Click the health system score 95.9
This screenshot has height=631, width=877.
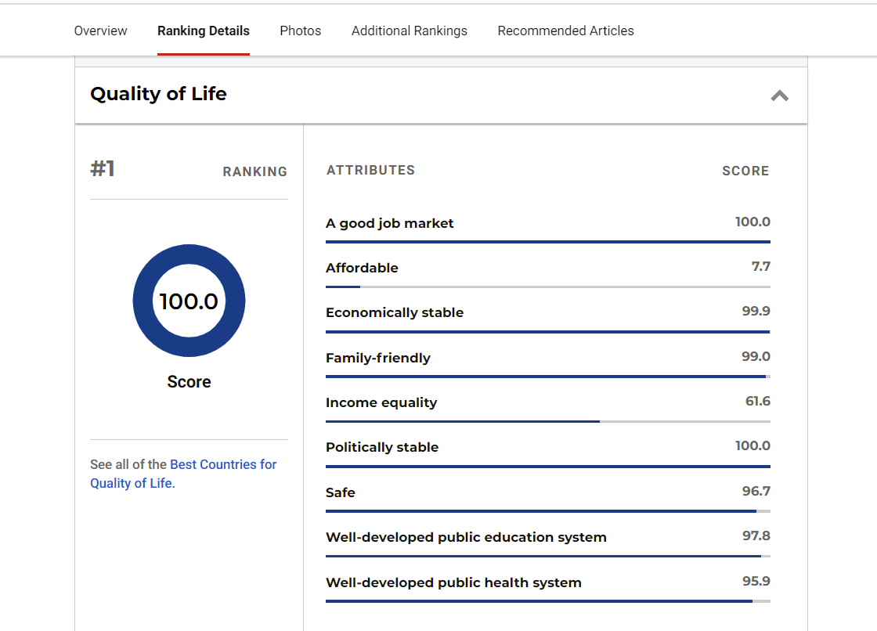[756, 581]
